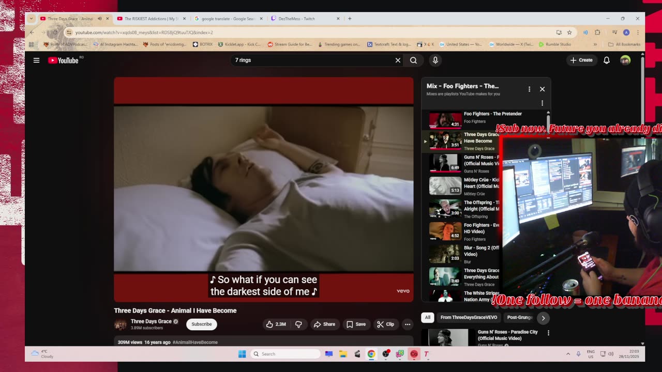This screenshot has width=662, height=372.
Task: Click the #AnimalIHaveBecome hashtag
Action: click(195, 343)
